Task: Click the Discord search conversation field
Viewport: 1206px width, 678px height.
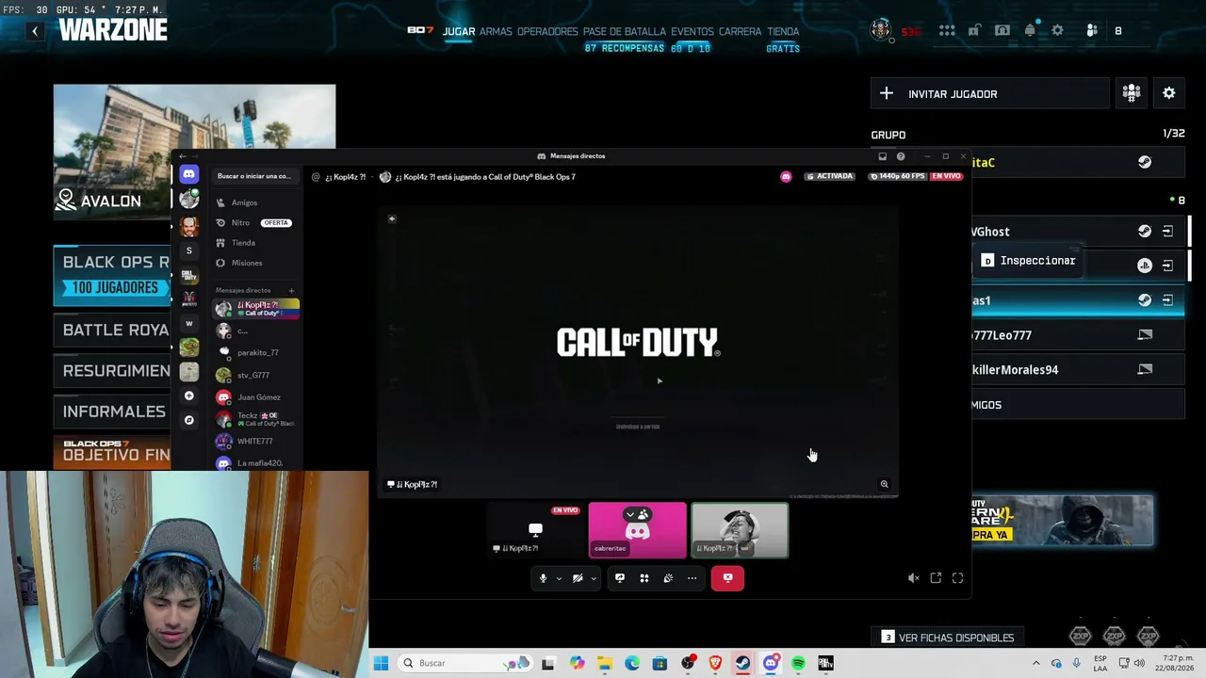Action: point(253,176)
